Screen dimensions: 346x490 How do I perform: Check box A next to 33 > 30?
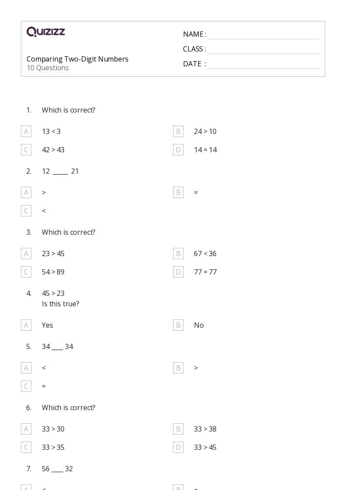pos(26,429)
